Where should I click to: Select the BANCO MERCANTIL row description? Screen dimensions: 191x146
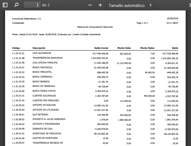pos(42,72)
